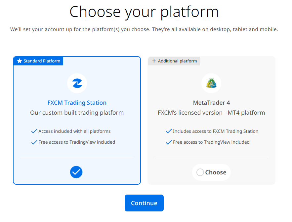Click 'Free access to TradingView included' in MetaTrader card

click(211, 142)
